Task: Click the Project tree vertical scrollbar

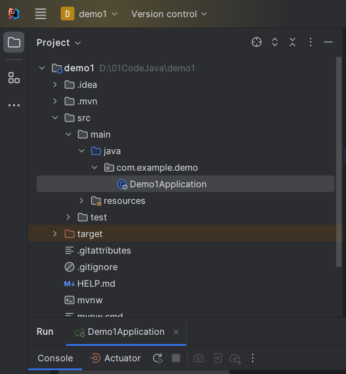Action: 339,162
